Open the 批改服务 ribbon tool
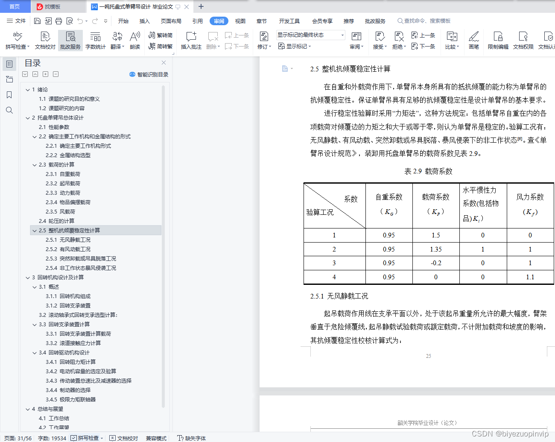 click(x=70, y=41)
